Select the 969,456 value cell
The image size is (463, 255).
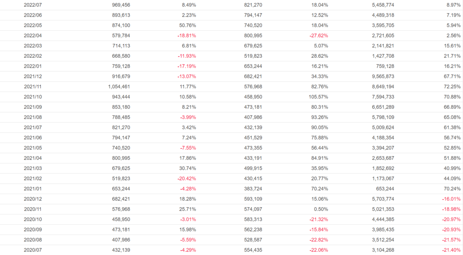pyautogui.click(x=120, y=5)
